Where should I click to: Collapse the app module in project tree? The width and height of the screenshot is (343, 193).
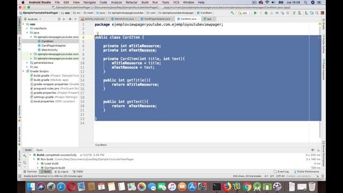[24, 24]
